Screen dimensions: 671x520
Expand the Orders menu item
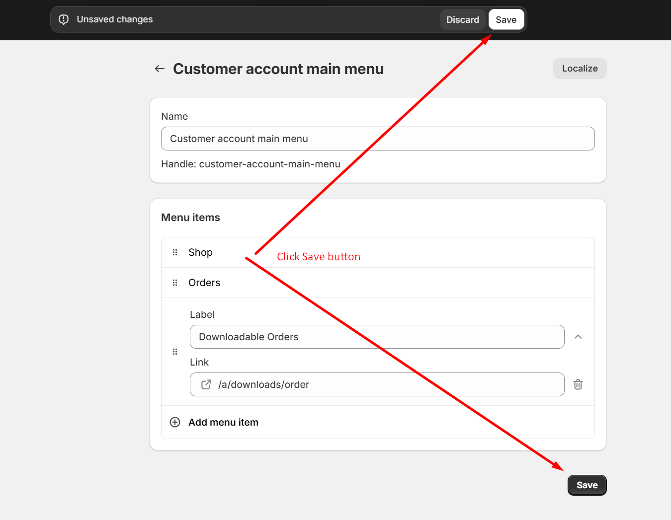click(x=204, y=283)
